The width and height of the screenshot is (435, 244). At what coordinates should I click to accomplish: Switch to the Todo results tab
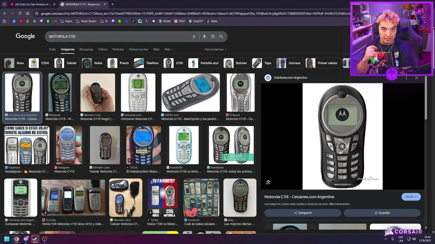click(52, 49)
